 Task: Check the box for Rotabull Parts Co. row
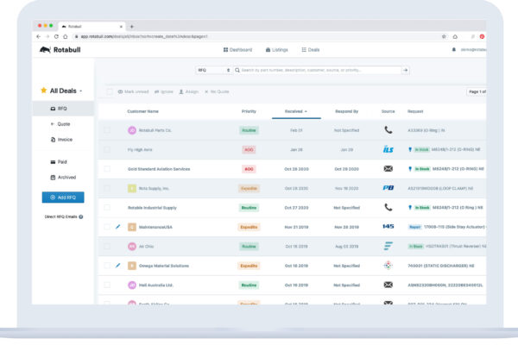(x=107, y=130)
